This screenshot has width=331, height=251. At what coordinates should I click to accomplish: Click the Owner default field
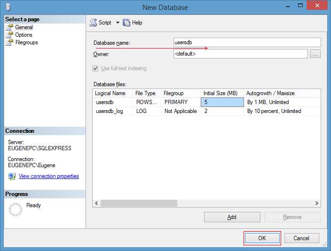pyautogui.click(x=240, y=54)
